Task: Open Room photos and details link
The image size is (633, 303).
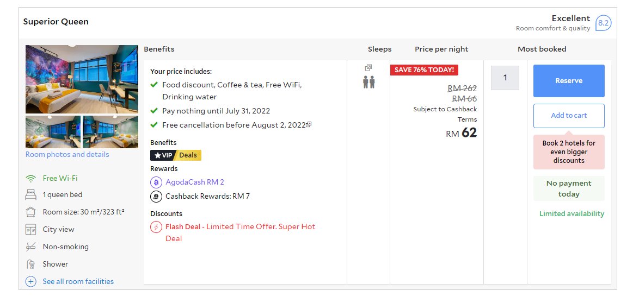Action: 67,154
